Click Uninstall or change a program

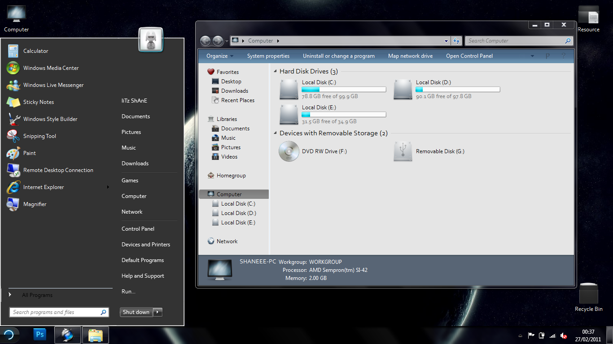(339, 56)
